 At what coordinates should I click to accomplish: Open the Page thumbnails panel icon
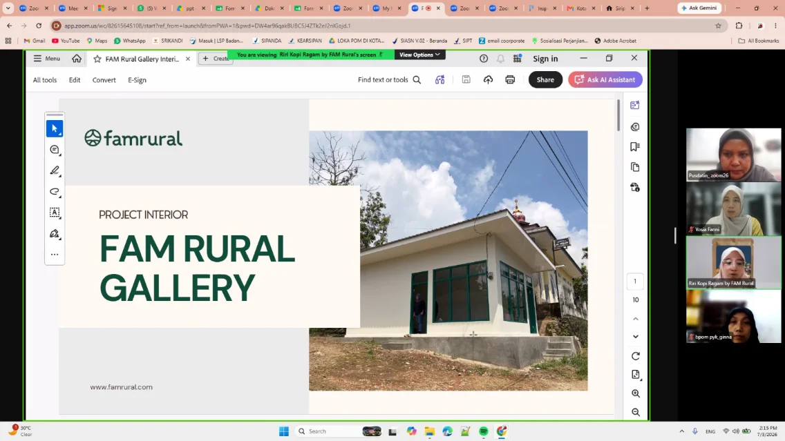635,167
